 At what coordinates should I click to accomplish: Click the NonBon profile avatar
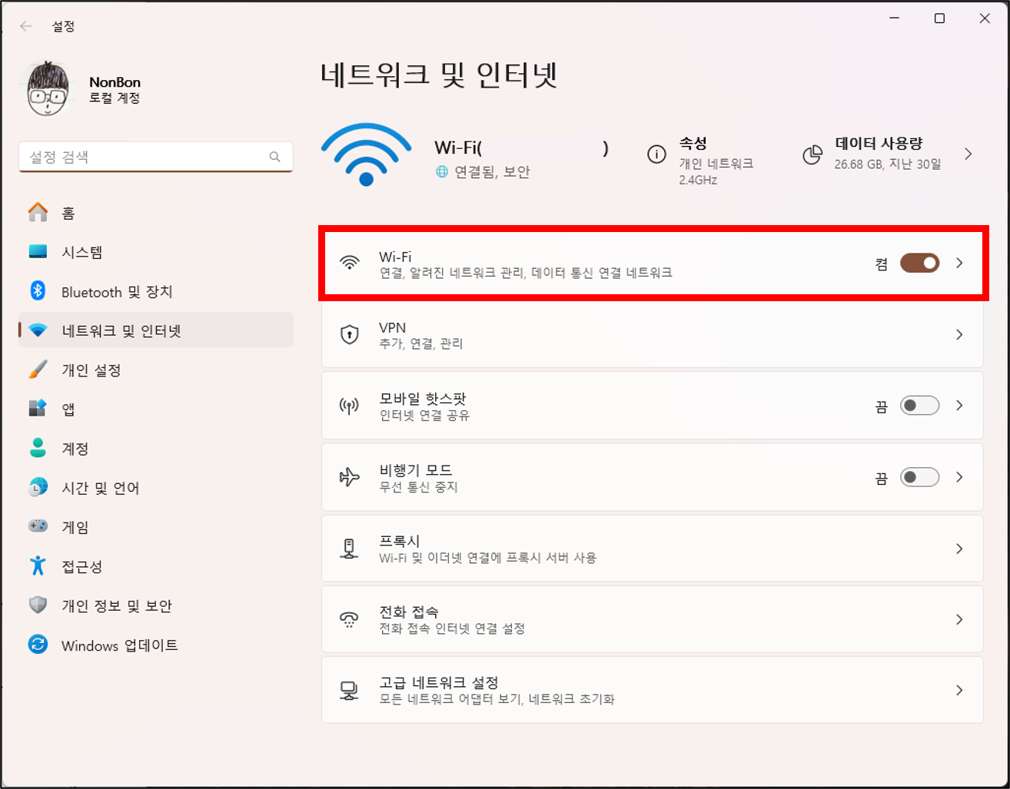(x=48, y=89)
